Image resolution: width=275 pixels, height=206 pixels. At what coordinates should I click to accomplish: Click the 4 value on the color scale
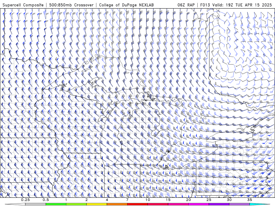[107, 200]
